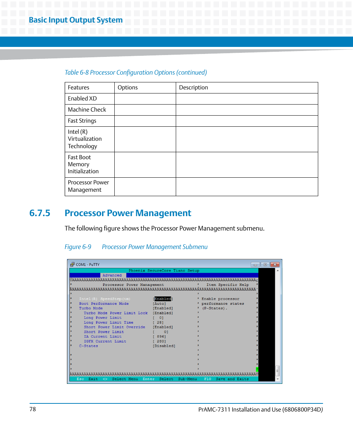The width and height of the screenshot is (353, 423).
Task: Click the Table 6-8 caption
Action: [136, 72]
